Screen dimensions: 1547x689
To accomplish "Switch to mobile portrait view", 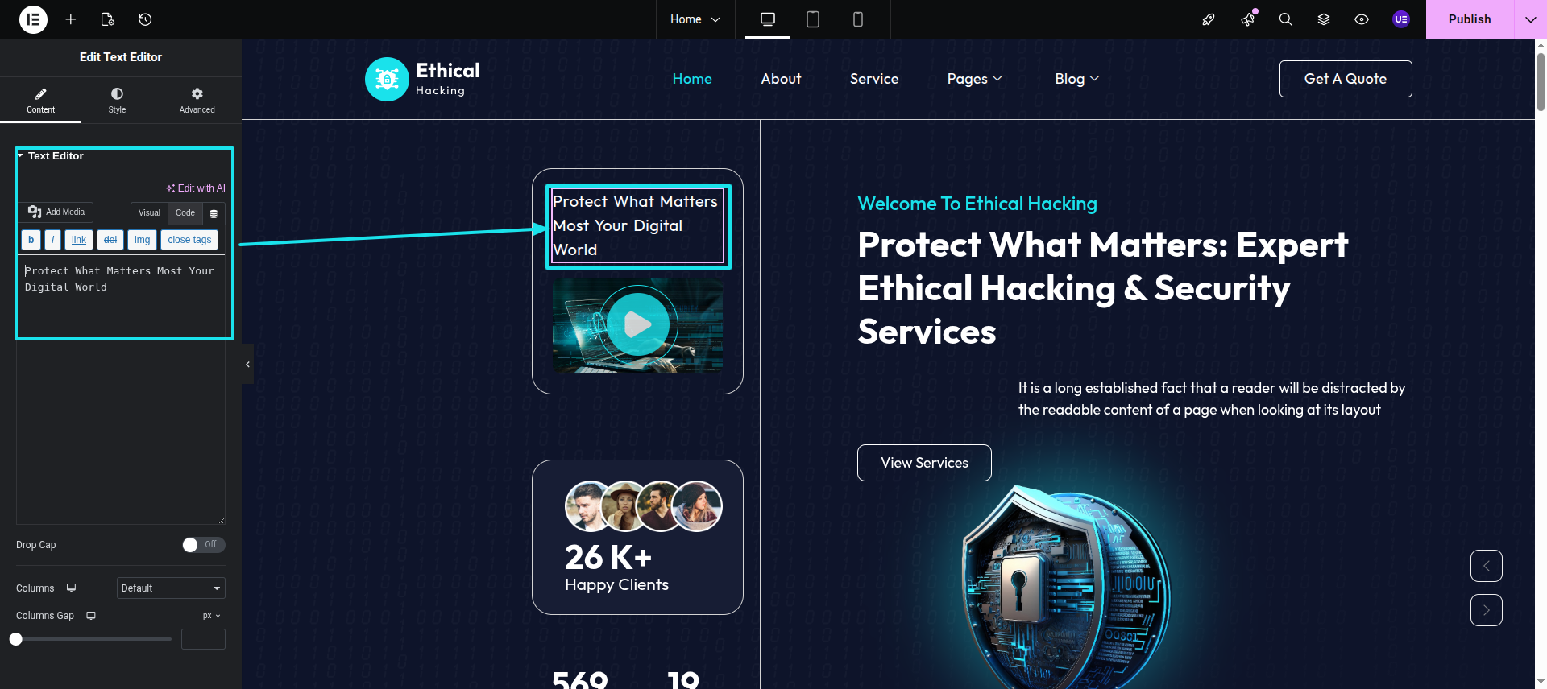I will tap(857, 19).
